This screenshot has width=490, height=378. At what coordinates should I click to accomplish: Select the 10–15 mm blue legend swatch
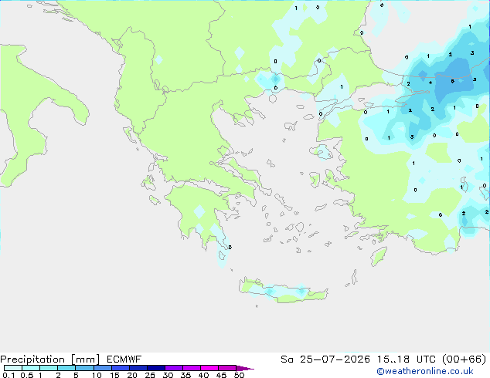(x=103, y=368)
